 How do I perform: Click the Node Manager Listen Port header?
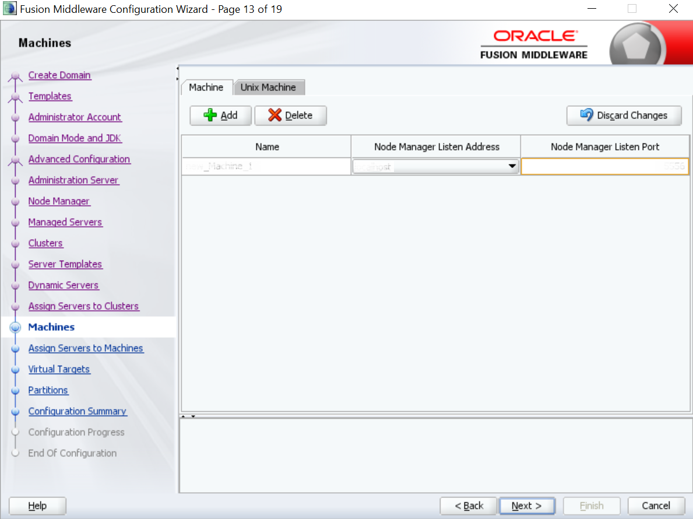604,147
